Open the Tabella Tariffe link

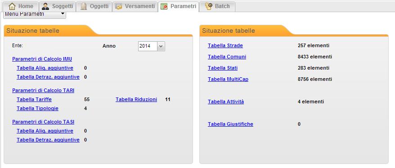34,99
